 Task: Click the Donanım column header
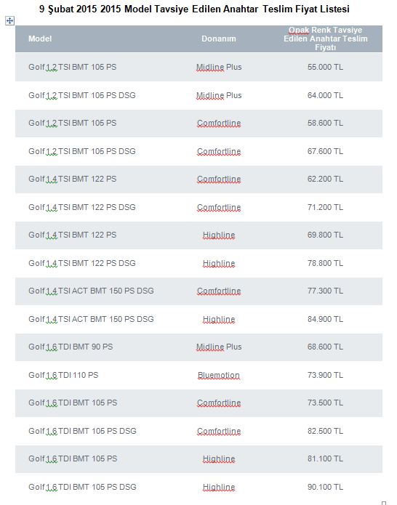(x=219, y=39)
